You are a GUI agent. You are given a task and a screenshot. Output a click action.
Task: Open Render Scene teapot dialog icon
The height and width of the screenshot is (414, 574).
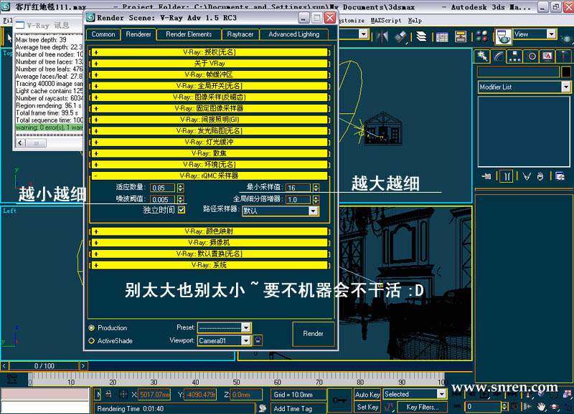504,37
